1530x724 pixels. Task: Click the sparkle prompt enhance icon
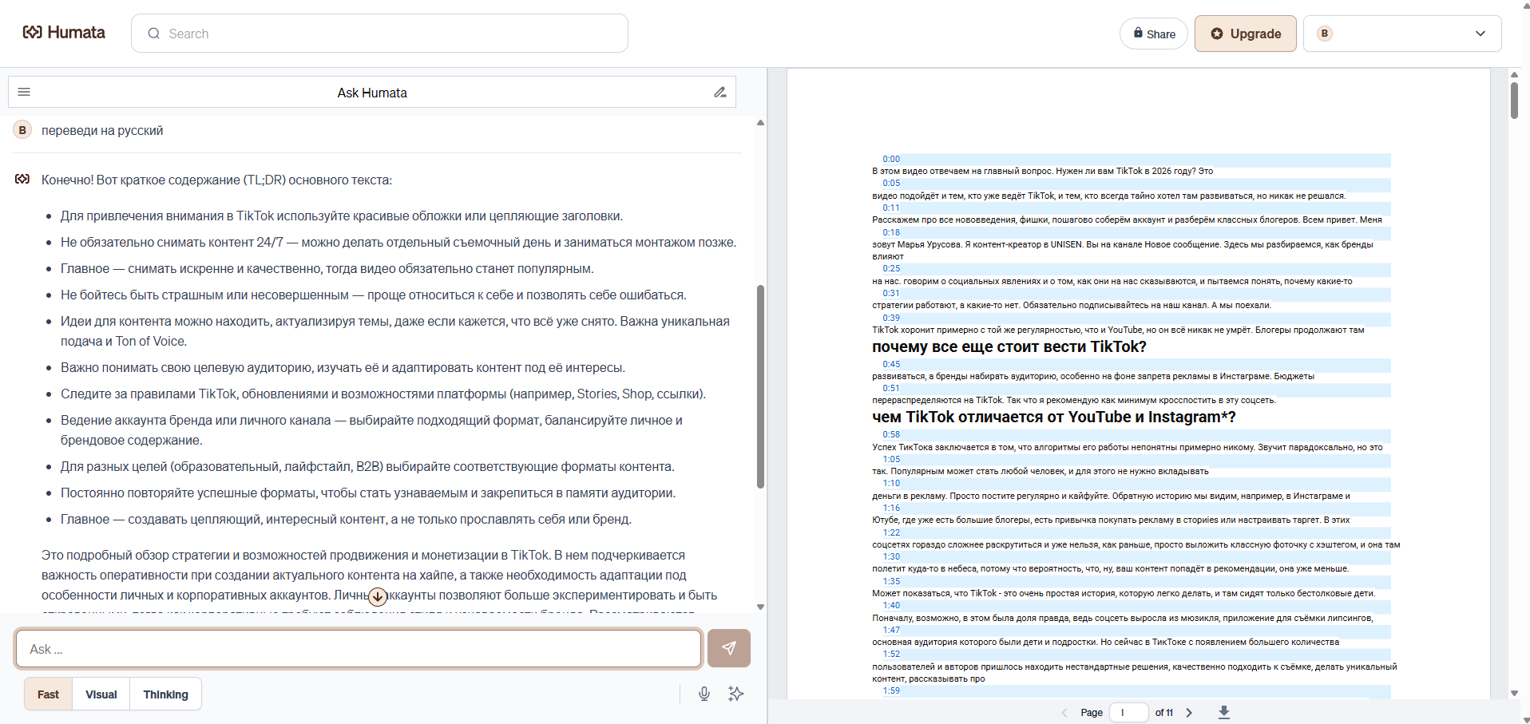point(736,694)
